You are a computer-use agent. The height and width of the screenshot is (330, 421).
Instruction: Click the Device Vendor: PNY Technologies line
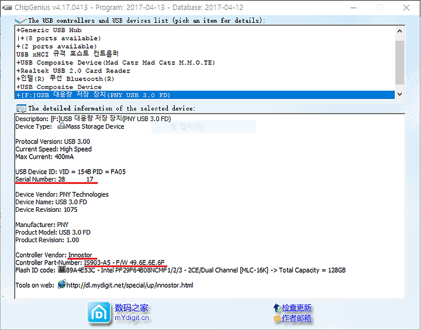click(62, 194)
